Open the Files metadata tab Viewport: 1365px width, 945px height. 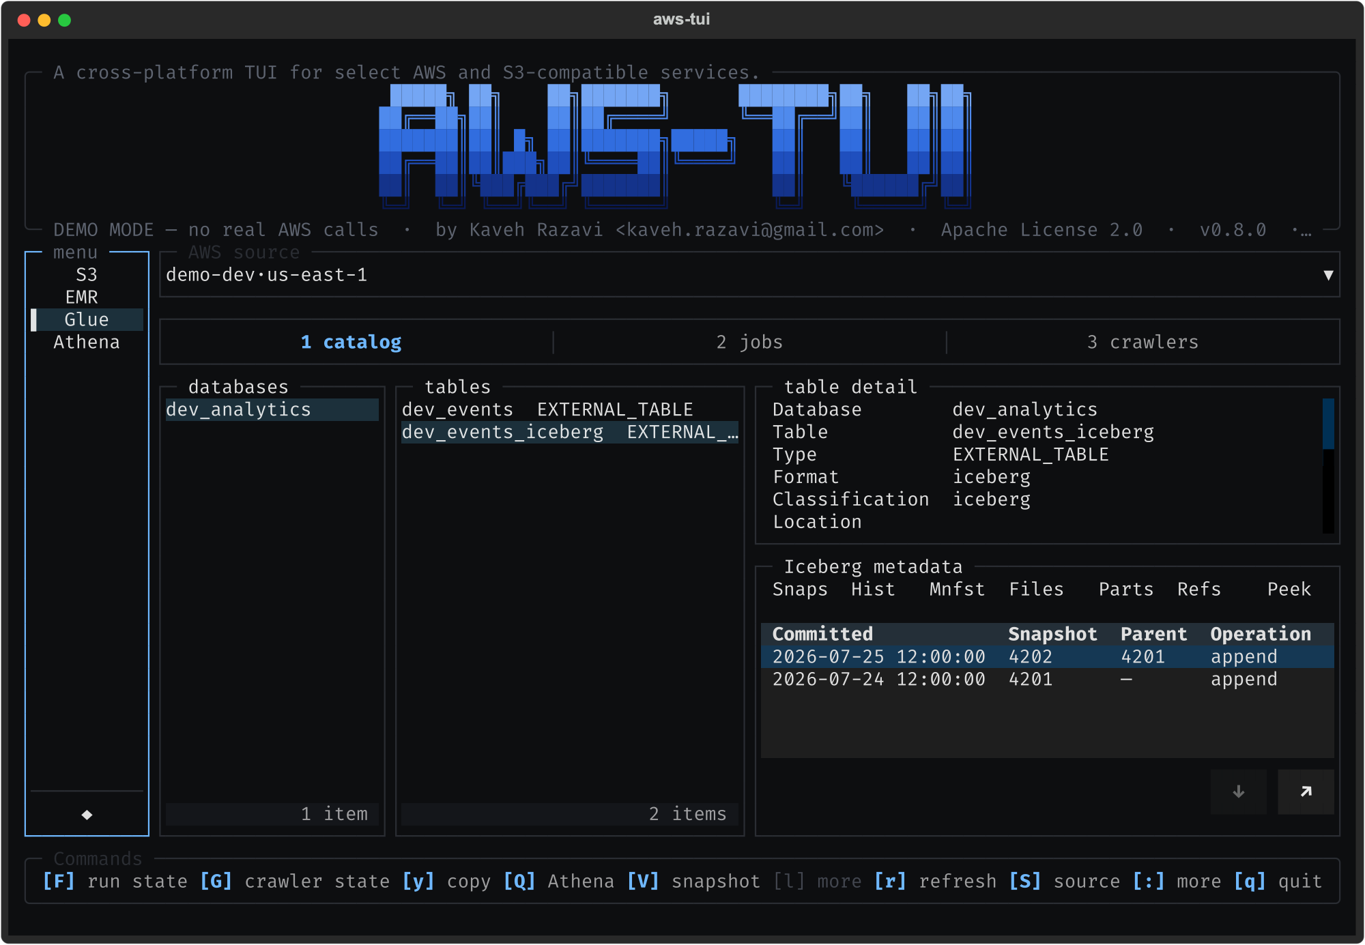(x=1036, y=590)
